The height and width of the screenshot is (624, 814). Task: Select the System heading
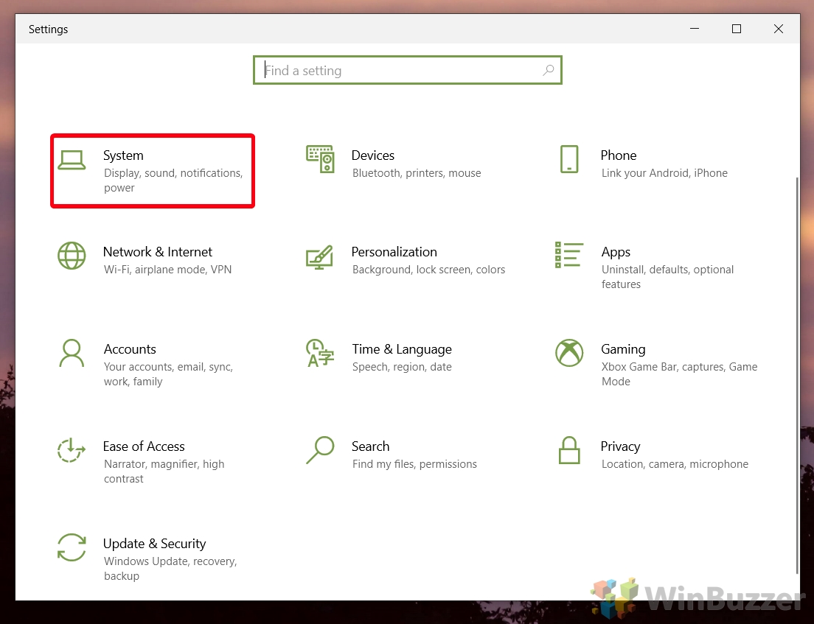123,155
